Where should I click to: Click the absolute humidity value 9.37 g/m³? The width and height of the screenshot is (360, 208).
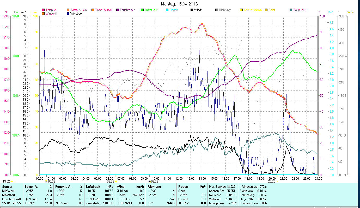pos(63,203)
